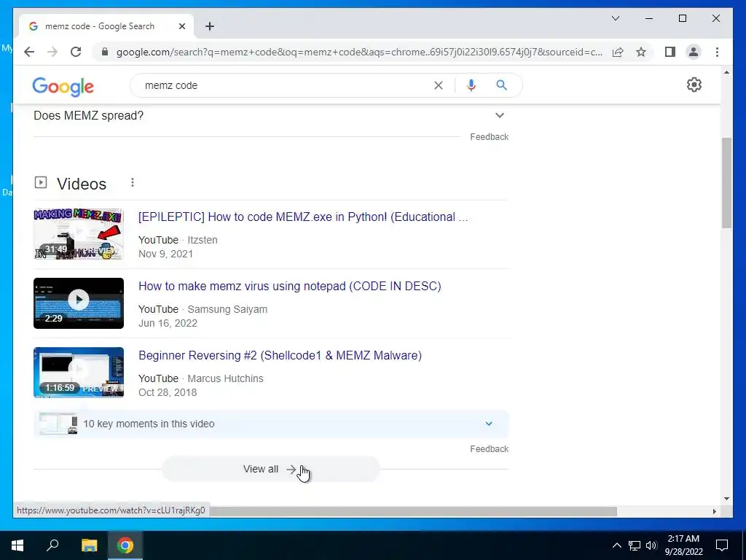Click the 'Itzsten' channel text
This screenshot has width=746, height=560.
[x=203, y=241]
